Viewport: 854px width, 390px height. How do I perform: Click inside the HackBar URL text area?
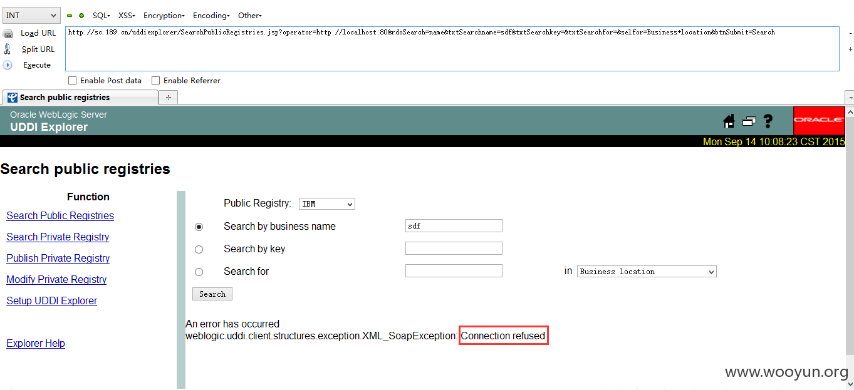point(452,49)
